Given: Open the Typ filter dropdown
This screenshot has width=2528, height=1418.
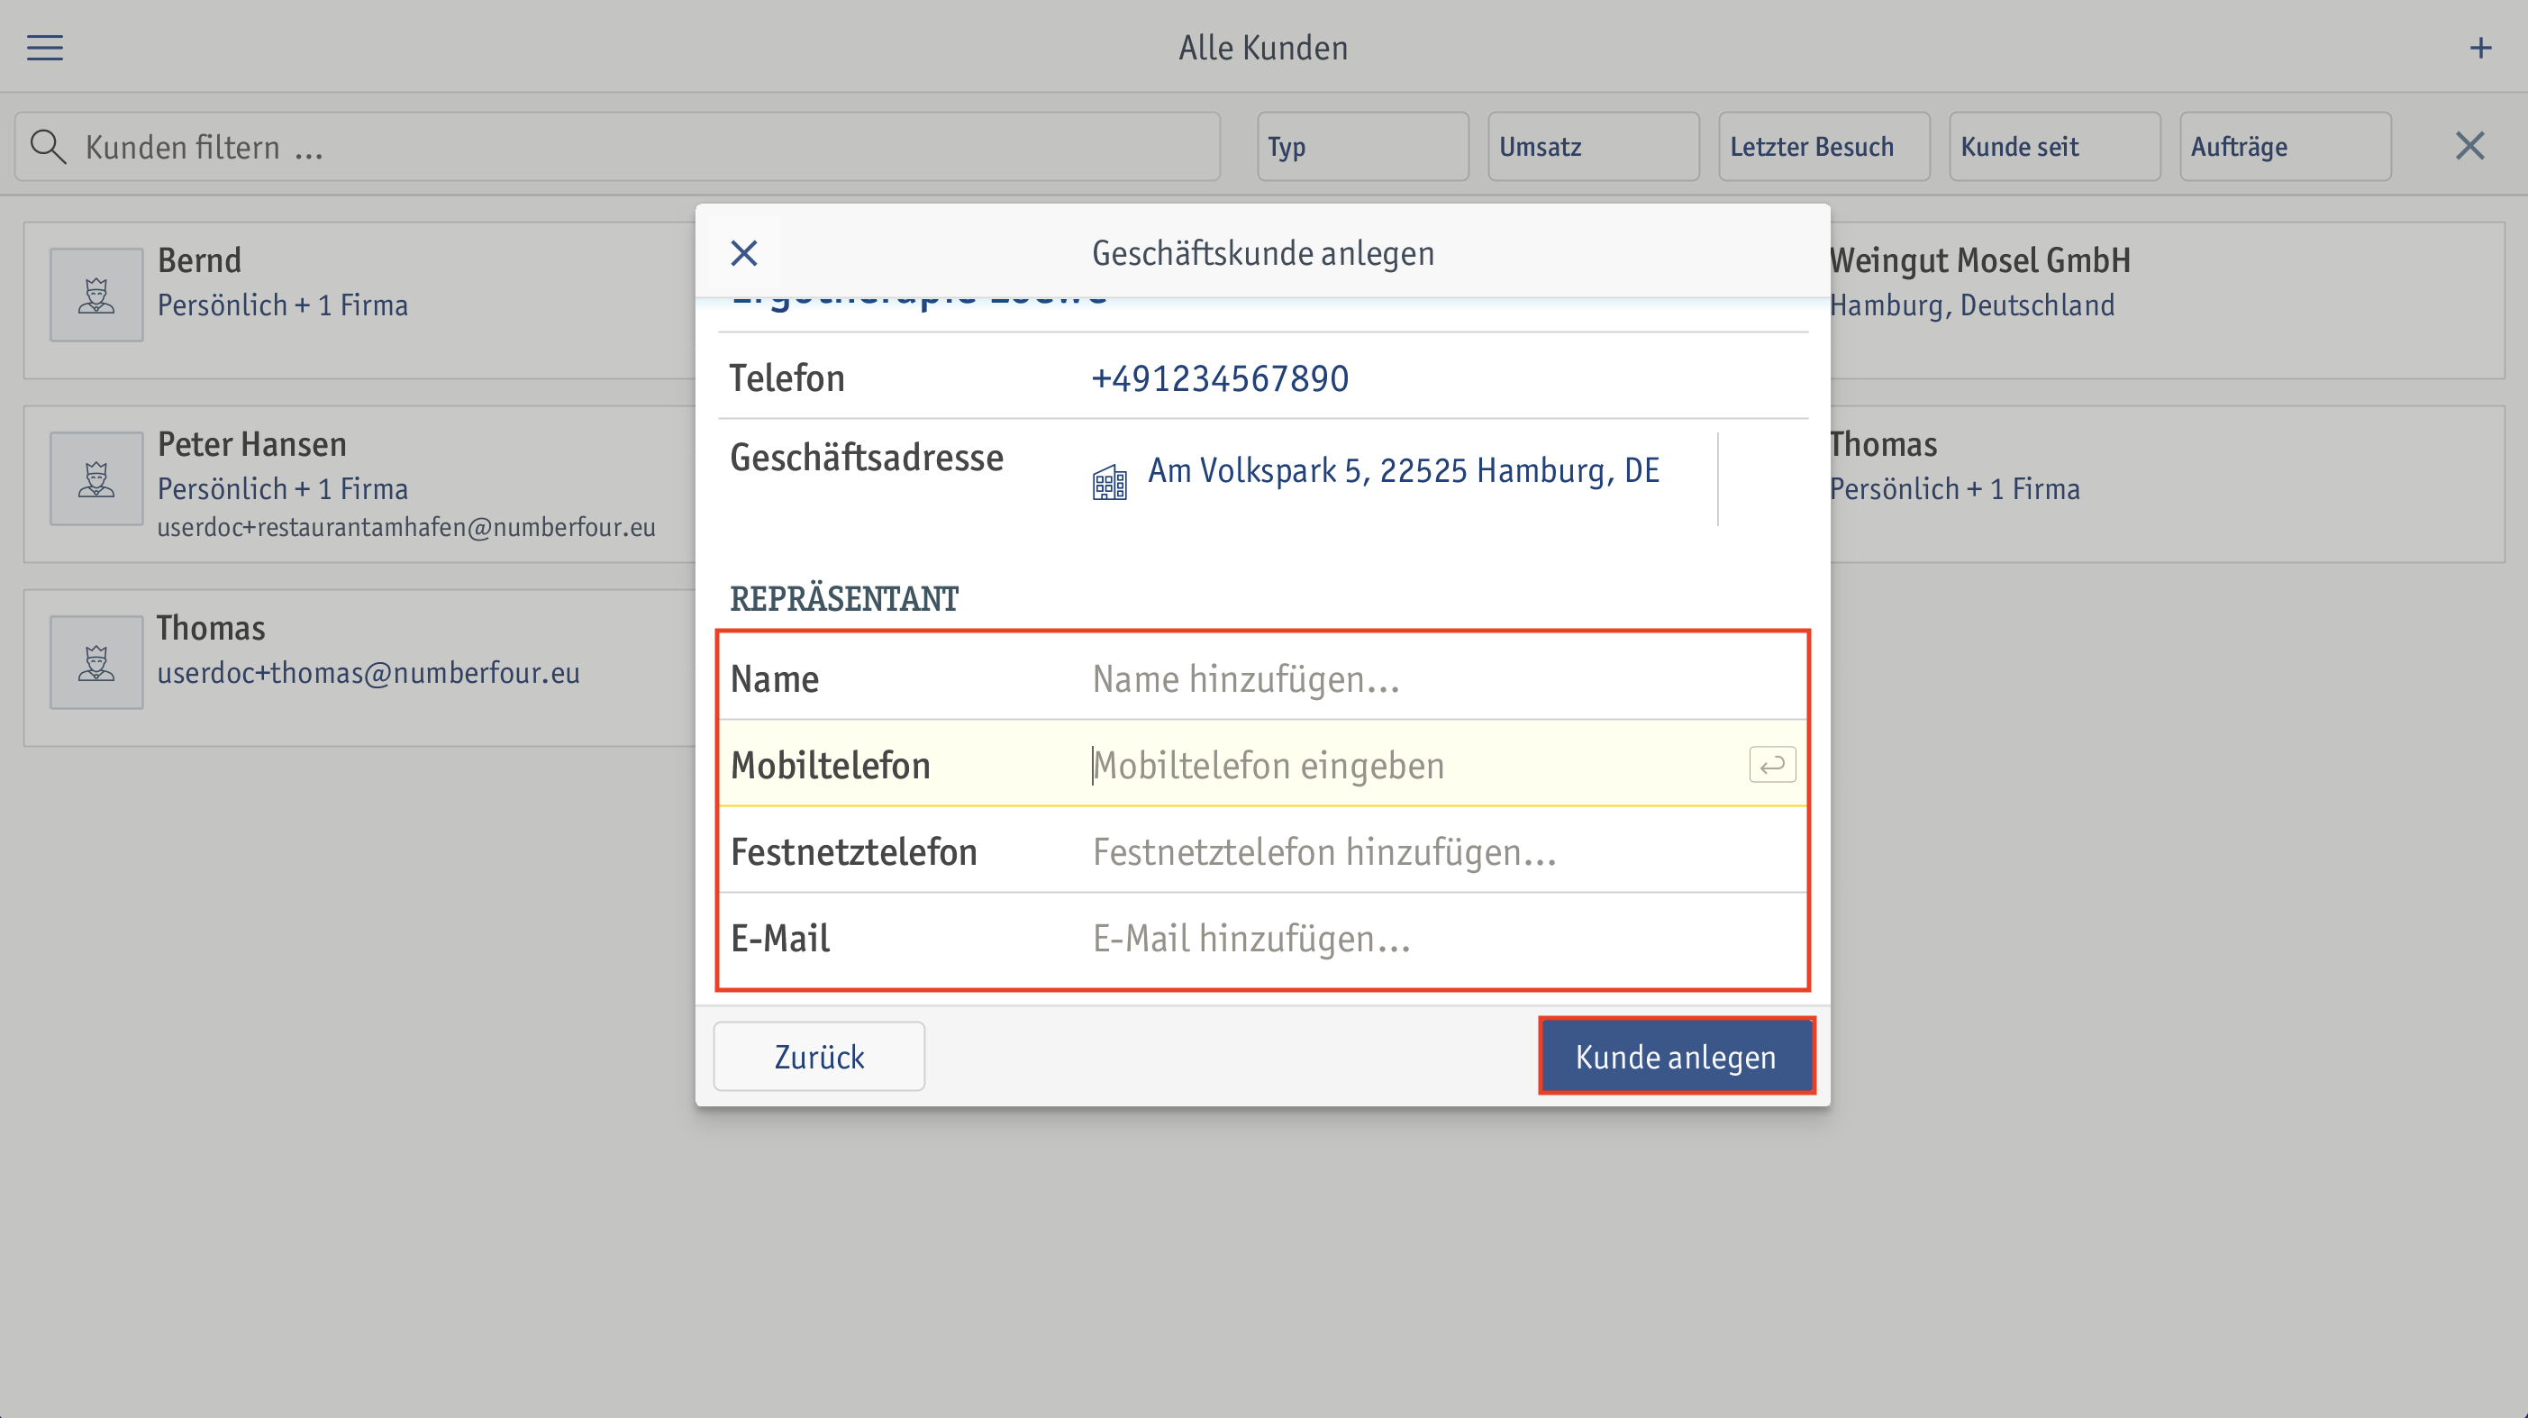Looking at the screenshot, I should 1362,146.
